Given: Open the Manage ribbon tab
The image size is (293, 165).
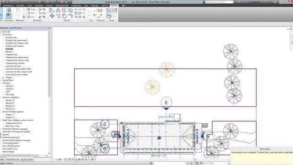Looking at the screenshot, I should click(95, 5).
